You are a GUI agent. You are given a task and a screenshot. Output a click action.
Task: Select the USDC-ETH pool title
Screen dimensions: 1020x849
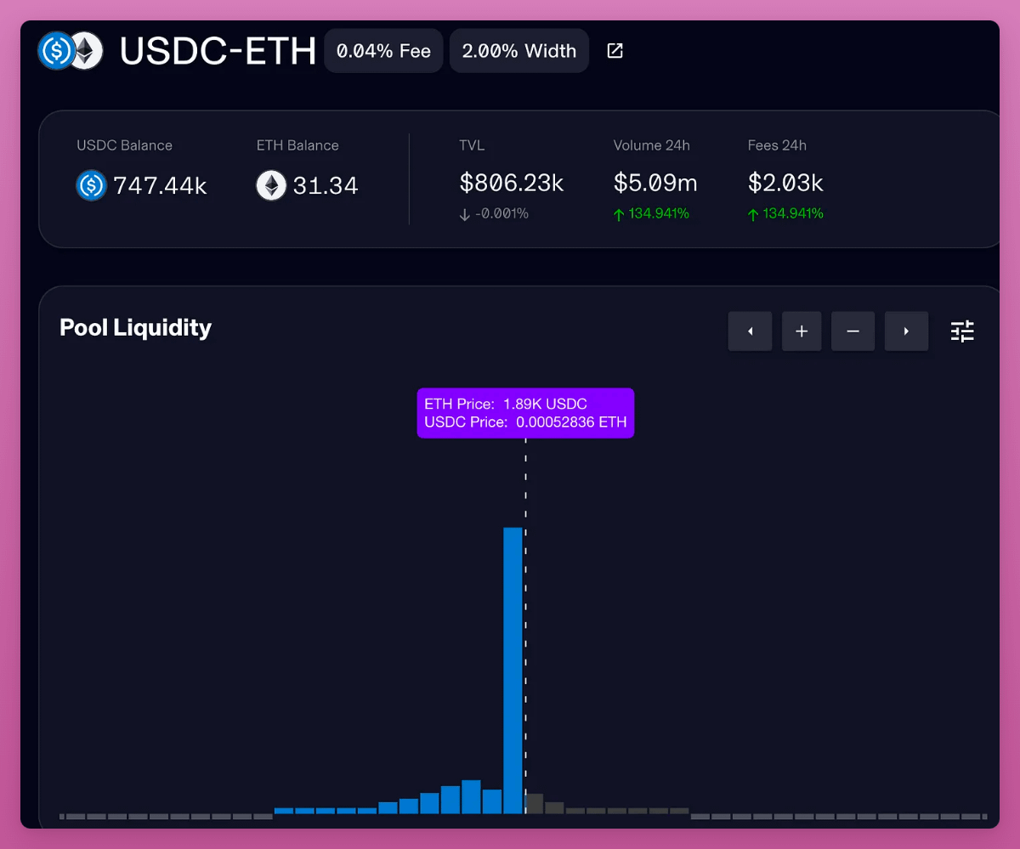pyautogui.click(x=218, y=51)
